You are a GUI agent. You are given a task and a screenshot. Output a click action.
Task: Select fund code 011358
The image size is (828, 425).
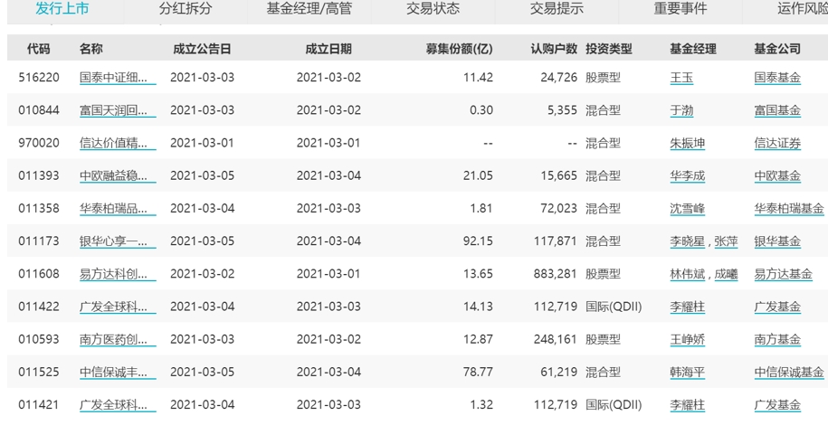tap(39, 209)
